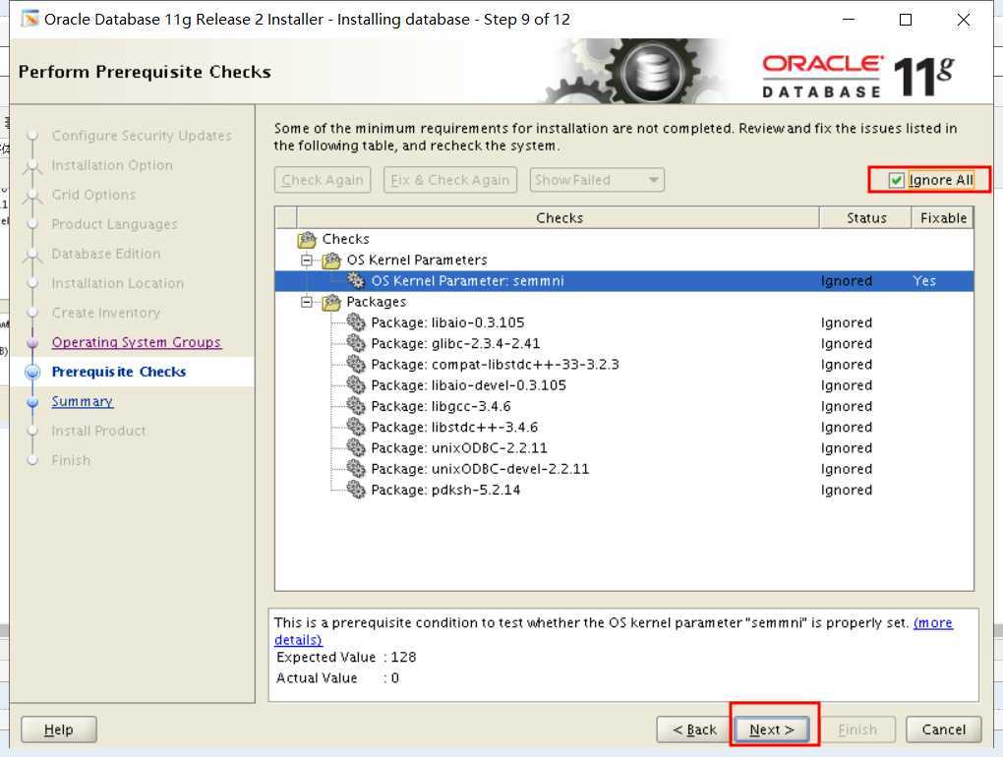Select Package: pdksh-5.2.14 row
Image resolution: width=1003 pixels, height=757 pixels.
624,490
